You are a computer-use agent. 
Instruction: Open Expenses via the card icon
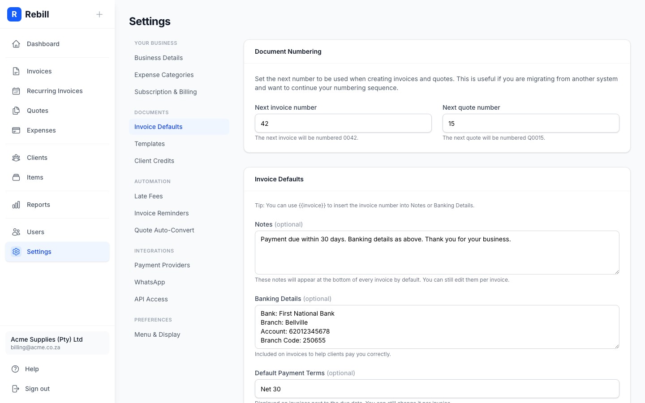(16, 130)
